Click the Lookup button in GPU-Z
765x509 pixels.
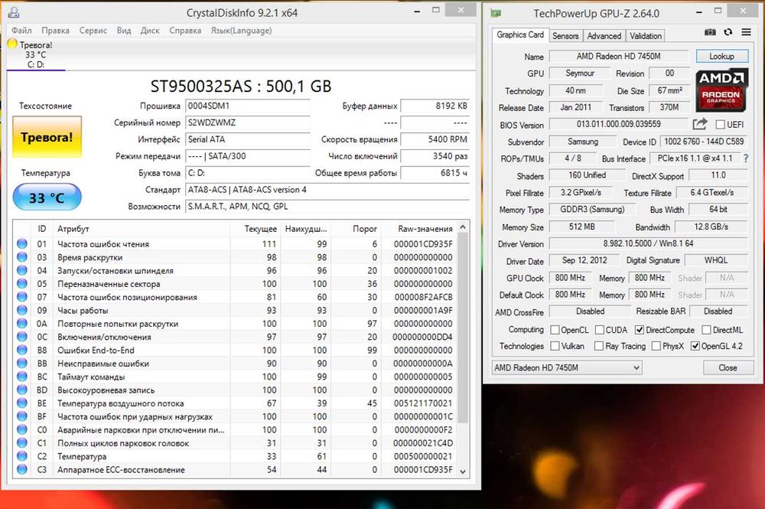coord(721,56)
